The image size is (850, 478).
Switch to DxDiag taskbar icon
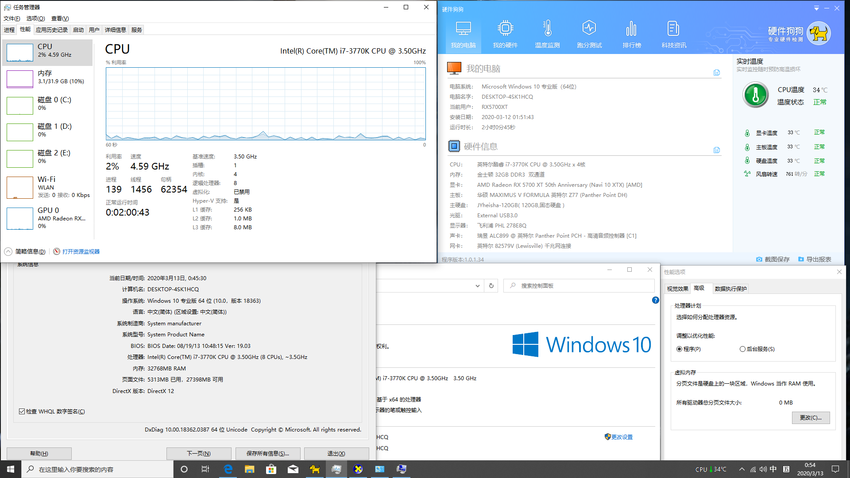click(358, 469)
